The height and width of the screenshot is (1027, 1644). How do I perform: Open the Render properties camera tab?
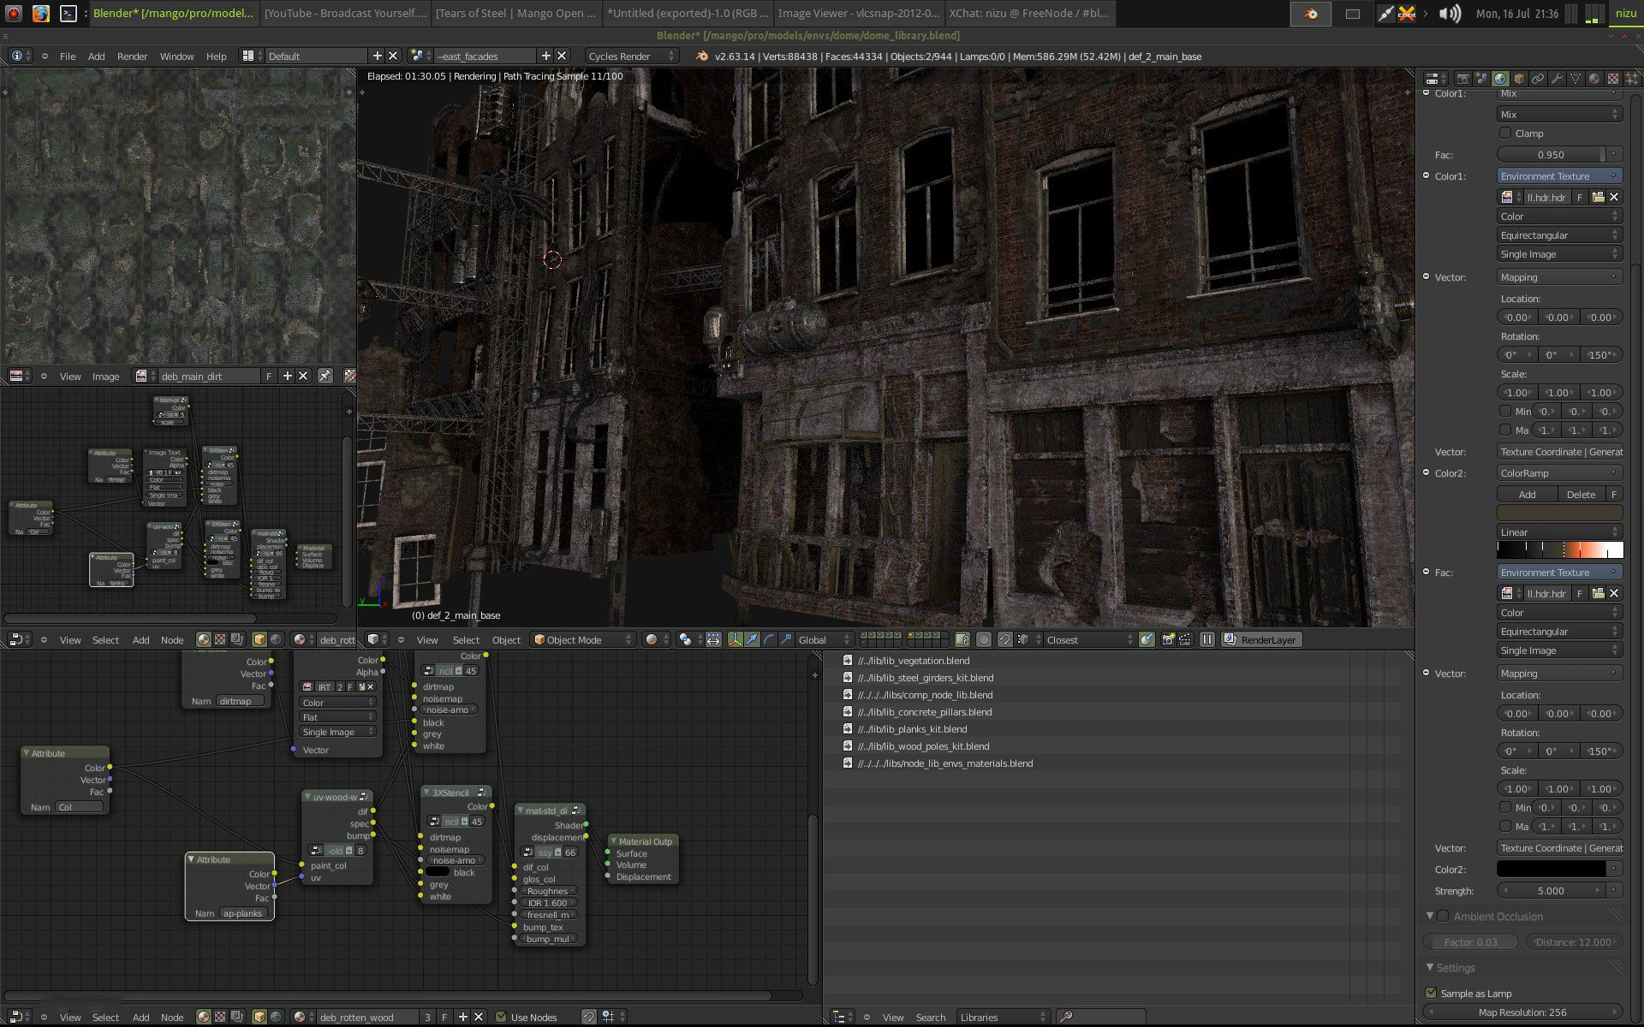point(1462,79)
